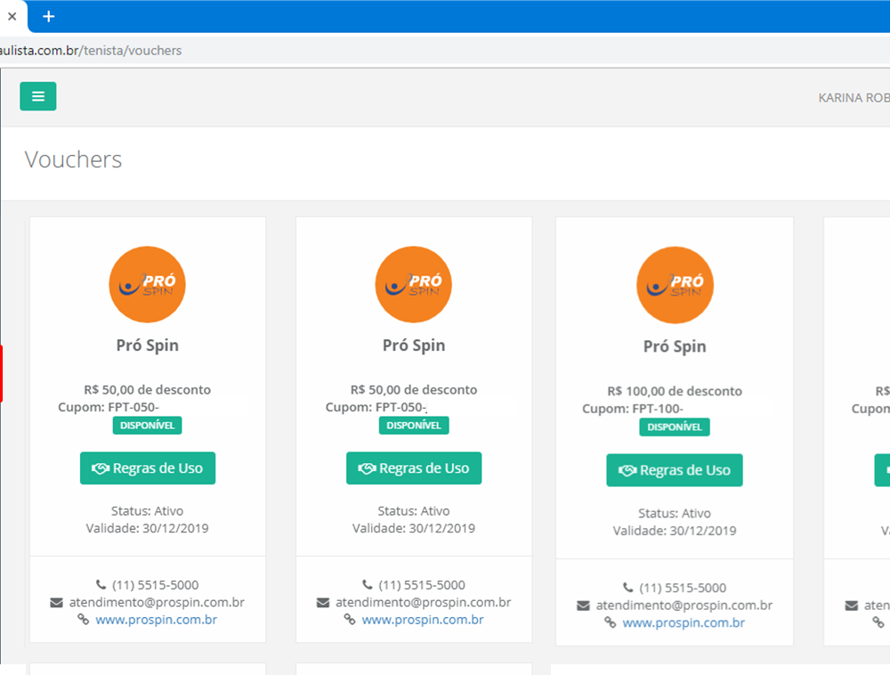
Task: Open Regras de Uso for R$ 100,00 voucher
Action: (675, 470)
